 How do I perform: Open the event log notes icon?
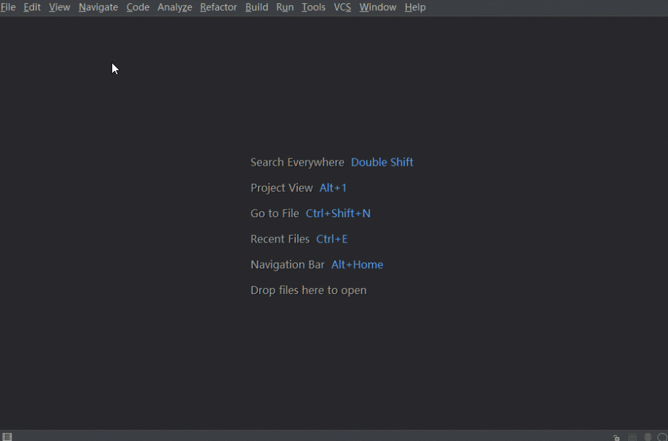(x=633, y=438)
